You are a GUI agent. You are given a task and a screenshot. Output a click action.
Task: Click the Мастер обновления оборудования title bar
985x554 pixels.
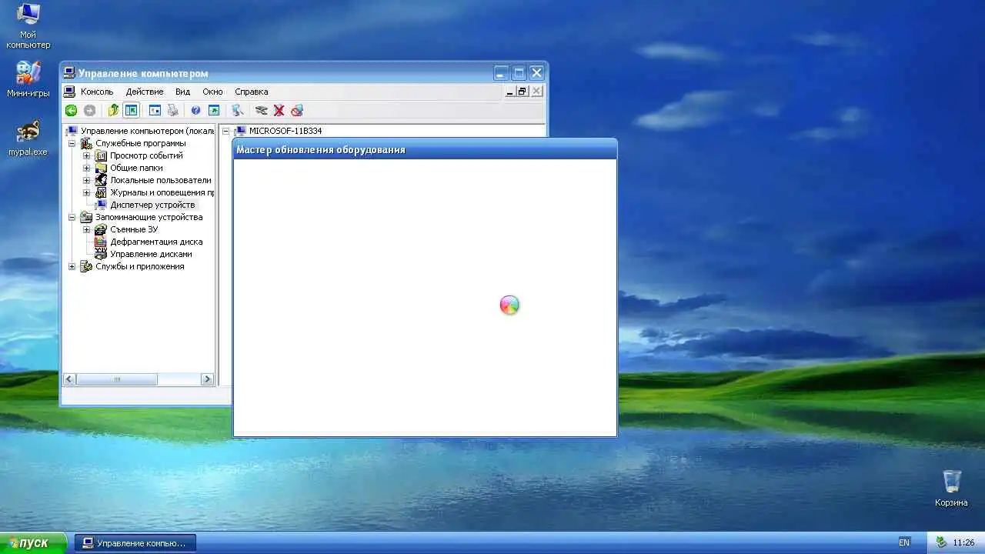click(425, 149)
